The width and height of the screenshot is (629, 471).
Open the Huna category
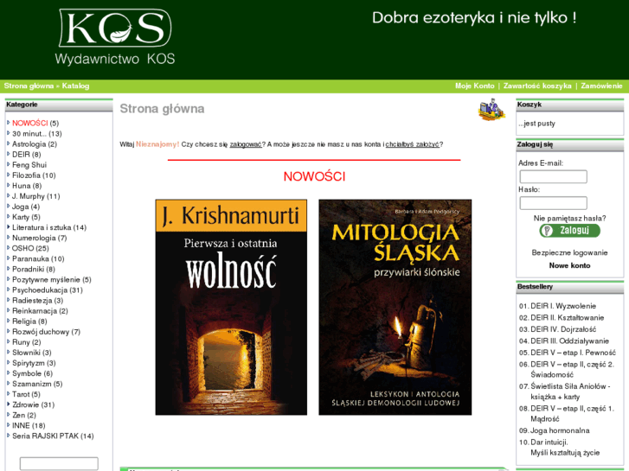[22, 186]
